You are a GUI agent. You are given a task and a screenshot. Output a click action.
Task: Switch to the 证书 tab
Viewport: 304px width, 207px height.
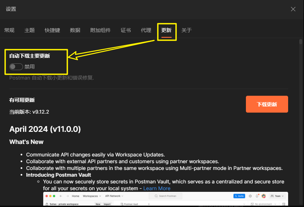click(x=126, y=30)
